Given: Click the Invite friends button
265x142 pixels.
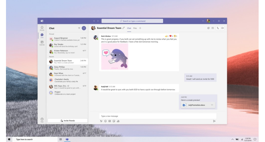Looking at the screenshot, I should tap(68, 121).
